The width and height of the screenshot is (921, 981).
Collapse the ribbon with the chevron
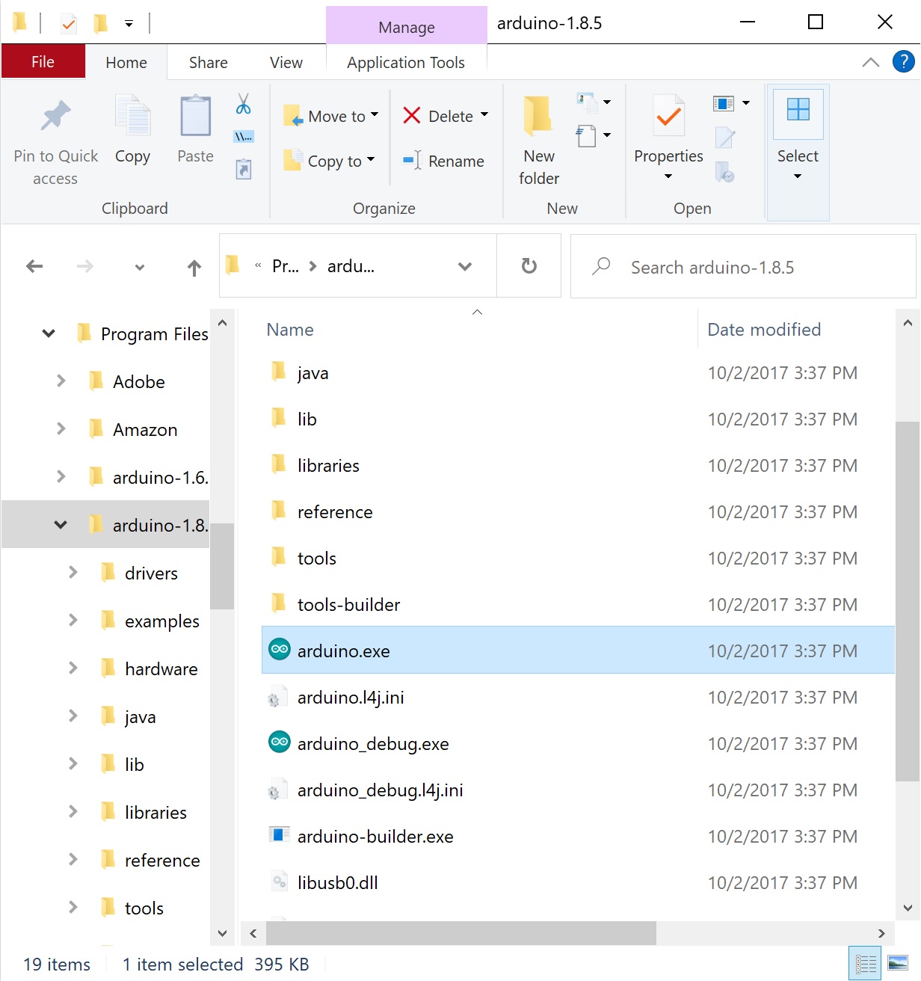pyautogui.click(x=870, y=63)
